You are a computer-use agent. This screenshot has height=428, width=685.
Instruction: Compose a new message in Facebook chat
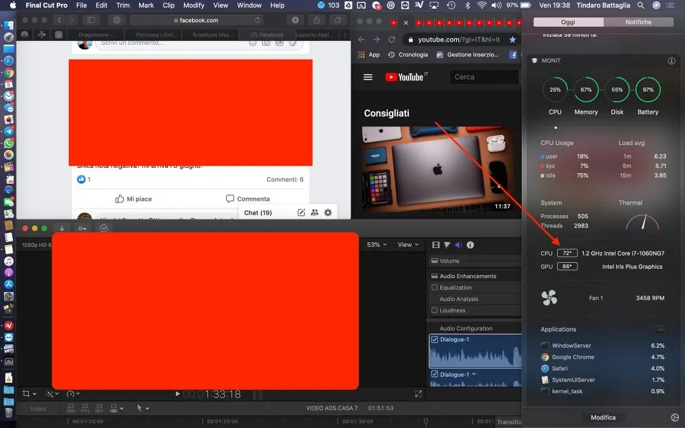301,213
